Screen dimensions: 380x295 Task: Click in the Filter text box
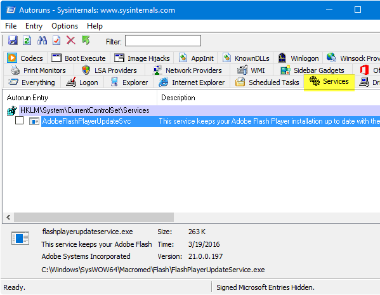(163, 41)
